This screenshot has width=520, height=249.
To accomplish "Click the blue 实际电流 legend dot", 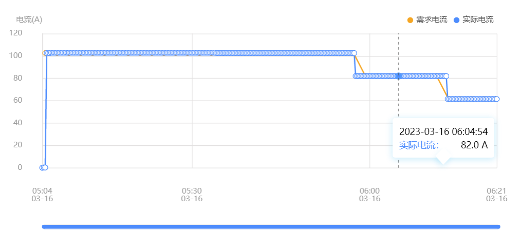I will pyautogui.click(x=457, y=20).
